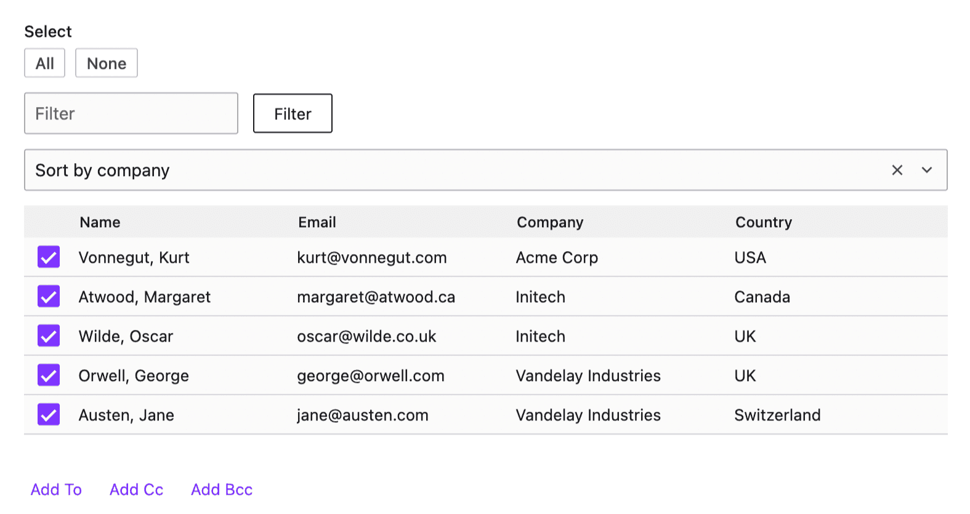Viewport: 970px width, 514px height.
Task: Focus the Filter text field
Action: coord(131,113)
